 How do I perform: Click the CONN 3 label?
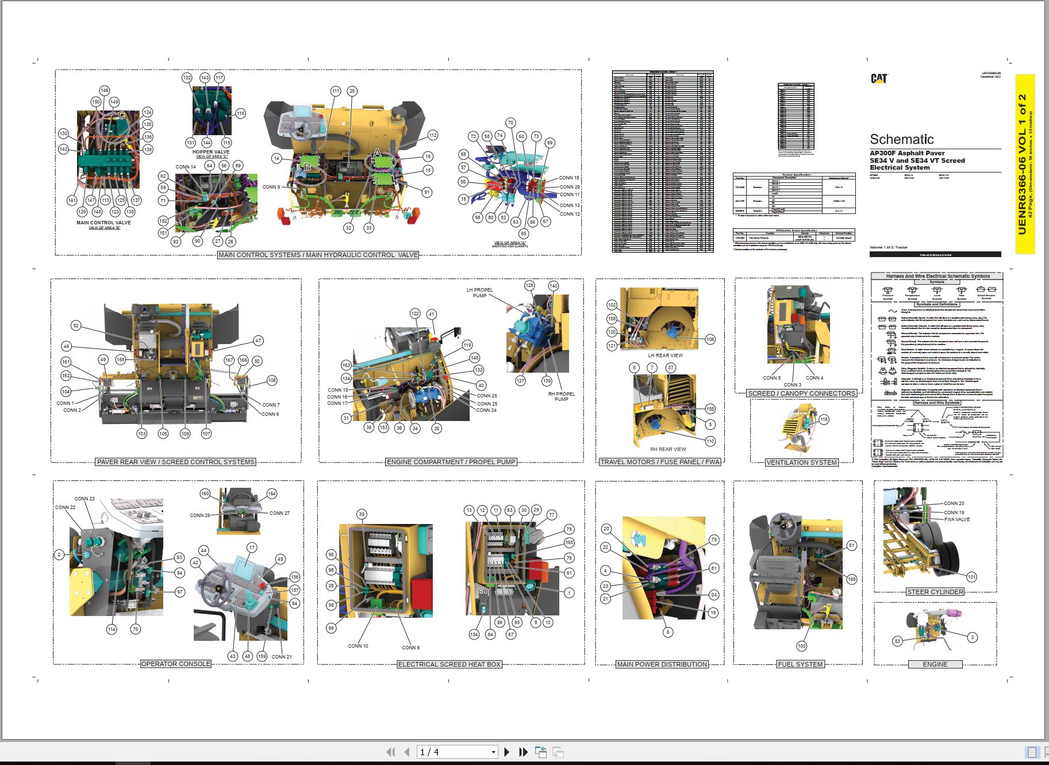792,385
